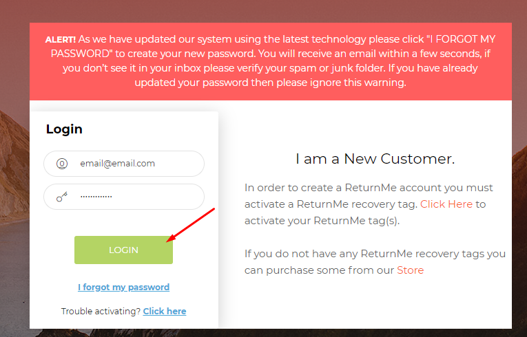
Task: Click the "Click here" link beside Trouble activating
Action: click(x=165, y=311)
